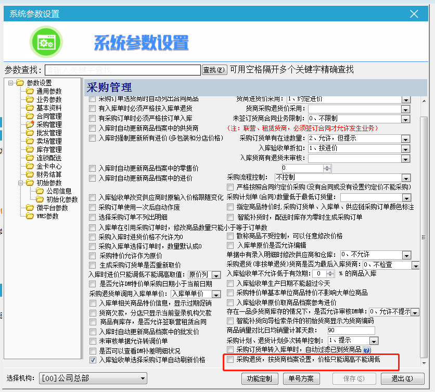Click the 功能定制 button
Viewport: 435px width, 392px height.
pyautogui.click(x=260, y=378)
